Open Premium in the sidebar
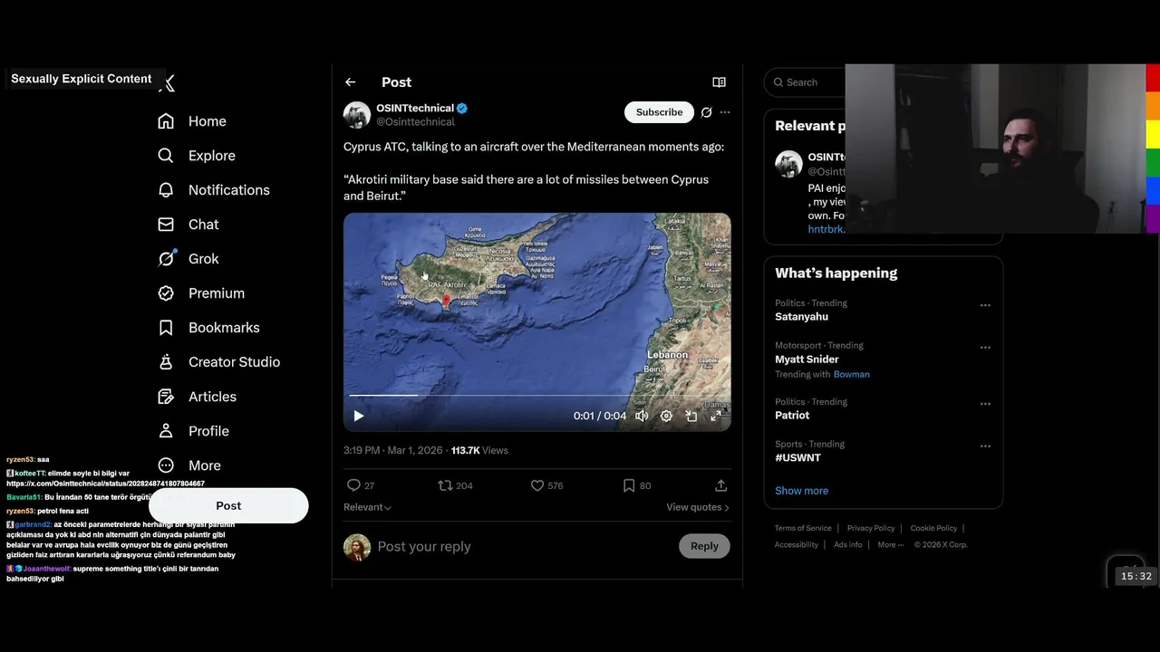Image resolution: width=1160 pixels, height=652 pixels. (x=200, y=293)
